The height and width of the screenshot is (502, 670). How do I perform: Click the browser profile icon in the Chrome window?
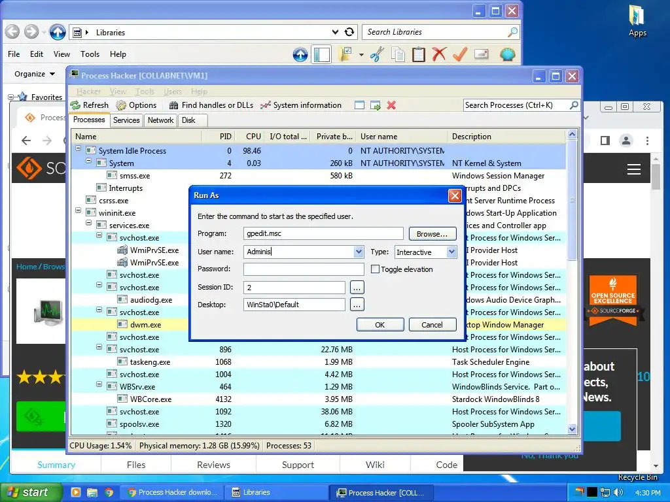coord(626,141)
